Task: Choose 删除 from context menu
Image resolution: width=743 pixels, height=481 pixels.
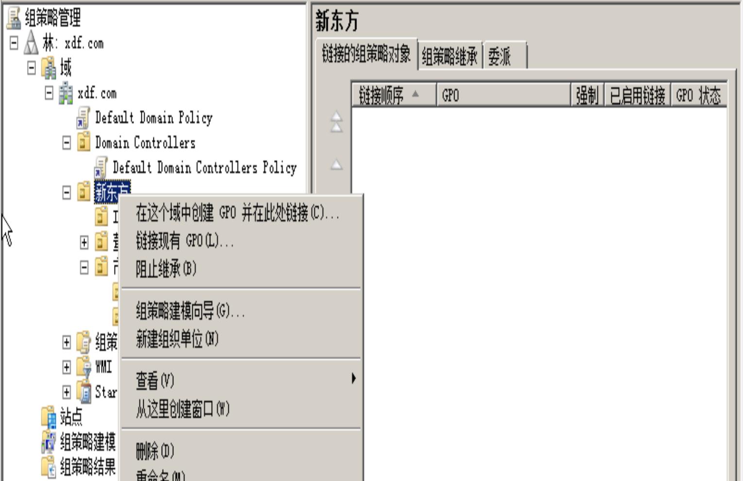Action: [241, 451]
